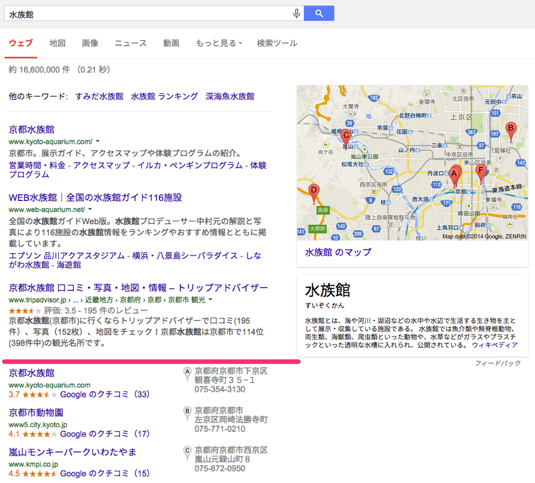Open the 京都市動物園 listing

(x=36, y=412)
